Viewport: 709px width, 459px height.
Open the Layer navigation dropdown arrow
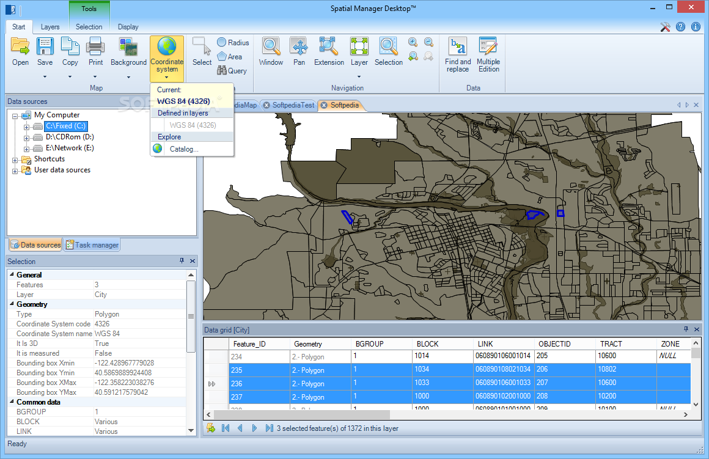coord(359,77)
